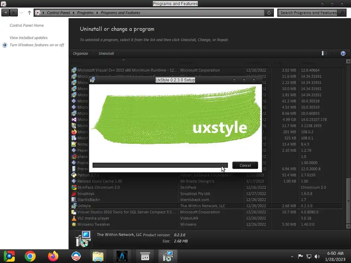351x263 pixels.
Task: Go up one level with the Up arrow
Action: click(x=29, y=13)
